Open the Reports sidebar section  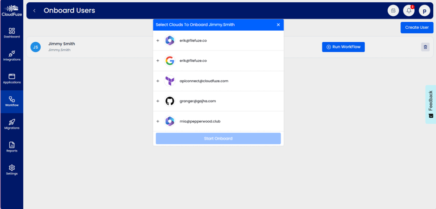(x=12, y=147)
